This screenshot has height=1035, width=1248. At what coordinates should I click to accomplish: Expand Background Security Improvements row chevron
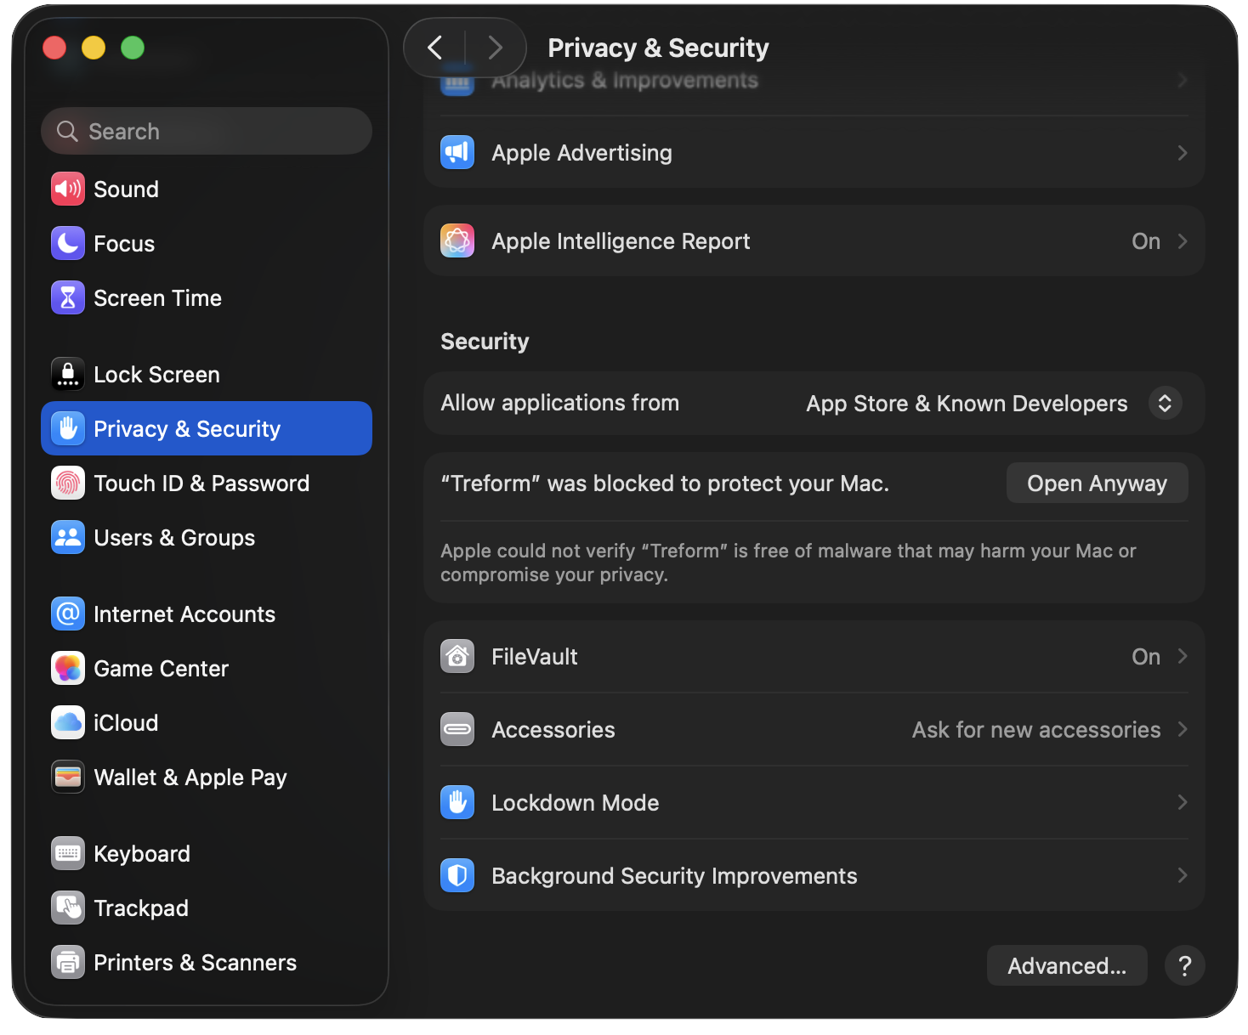click(x=1183, y=875)
